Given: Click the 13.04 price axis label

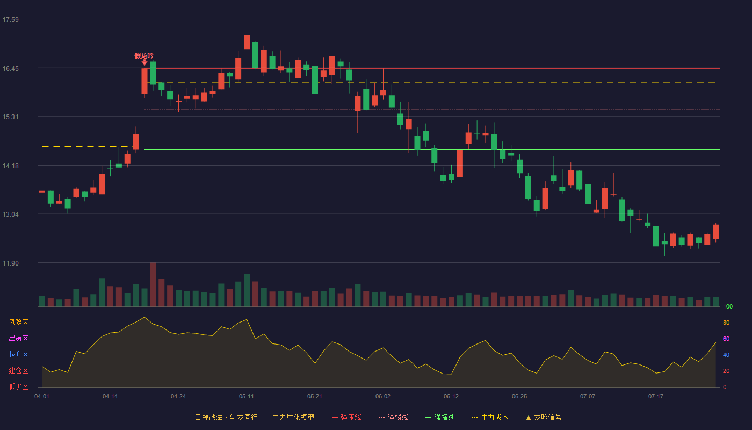Looking at the screenshot, I should pyautogui.click(x=11, y=214).
